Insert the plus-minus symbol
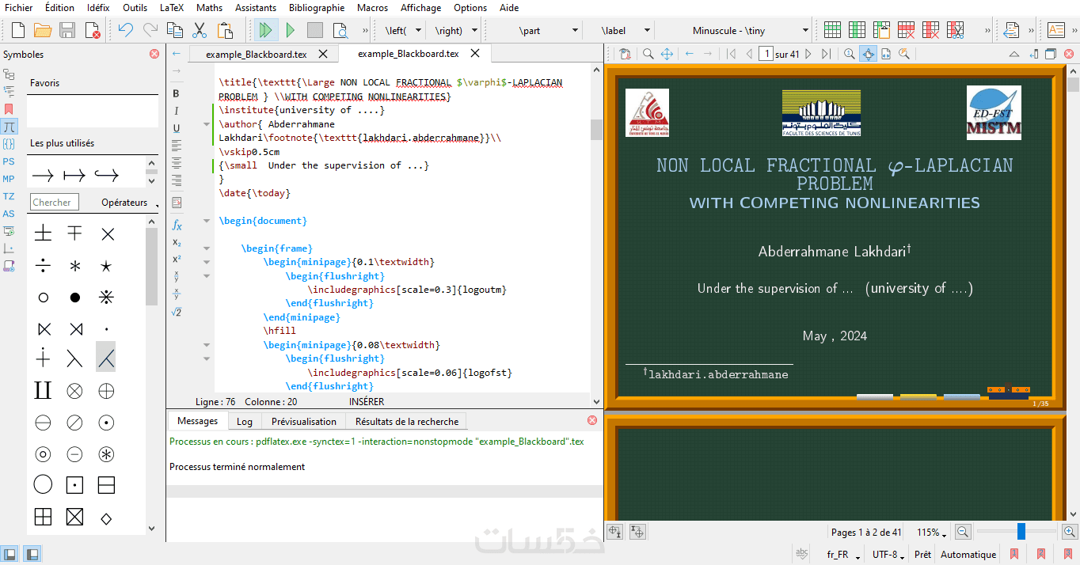Screen dimensions: 1080x565 (43, 233)
